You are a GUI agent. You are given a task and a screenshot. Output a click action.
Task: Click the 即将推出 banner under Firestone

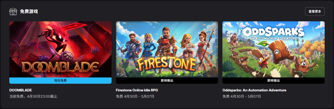(167, 81)
